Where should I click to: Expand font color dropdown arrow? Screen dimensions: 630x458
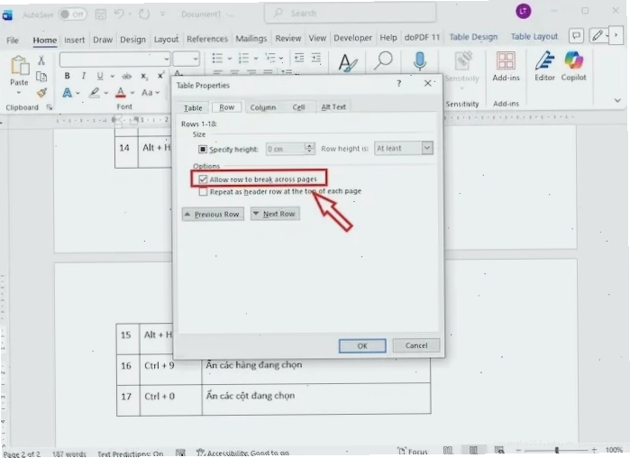click(132, 93)
